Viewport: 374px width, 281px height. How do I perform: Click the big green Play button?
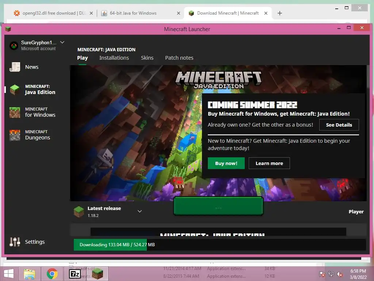click(x=218, y=206)
